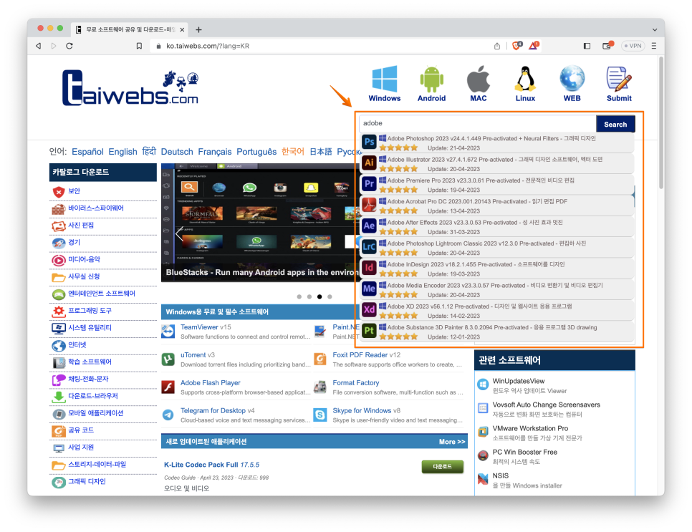Screen dimensions: 692x532
Task: Open the Android platform icon
Action: 431,79
